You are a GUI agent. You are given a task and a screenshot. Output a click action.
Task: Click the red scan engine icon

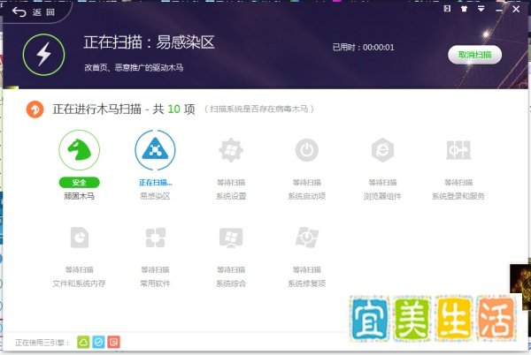(x=114, y=342)
